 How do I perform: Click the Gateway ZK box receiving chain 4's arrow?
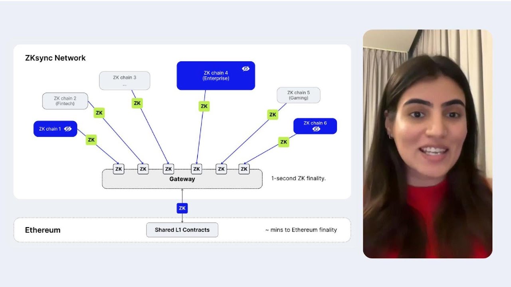[196, 169]
